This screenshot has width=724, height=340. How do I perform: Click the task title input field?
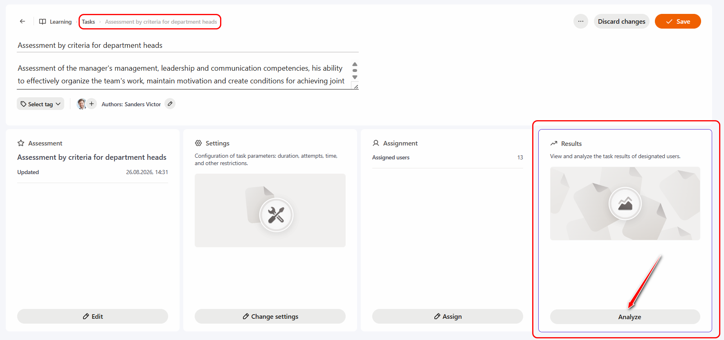(x=188, y=45)
